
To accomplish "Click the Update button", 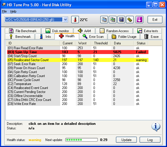I will [126, 140].
